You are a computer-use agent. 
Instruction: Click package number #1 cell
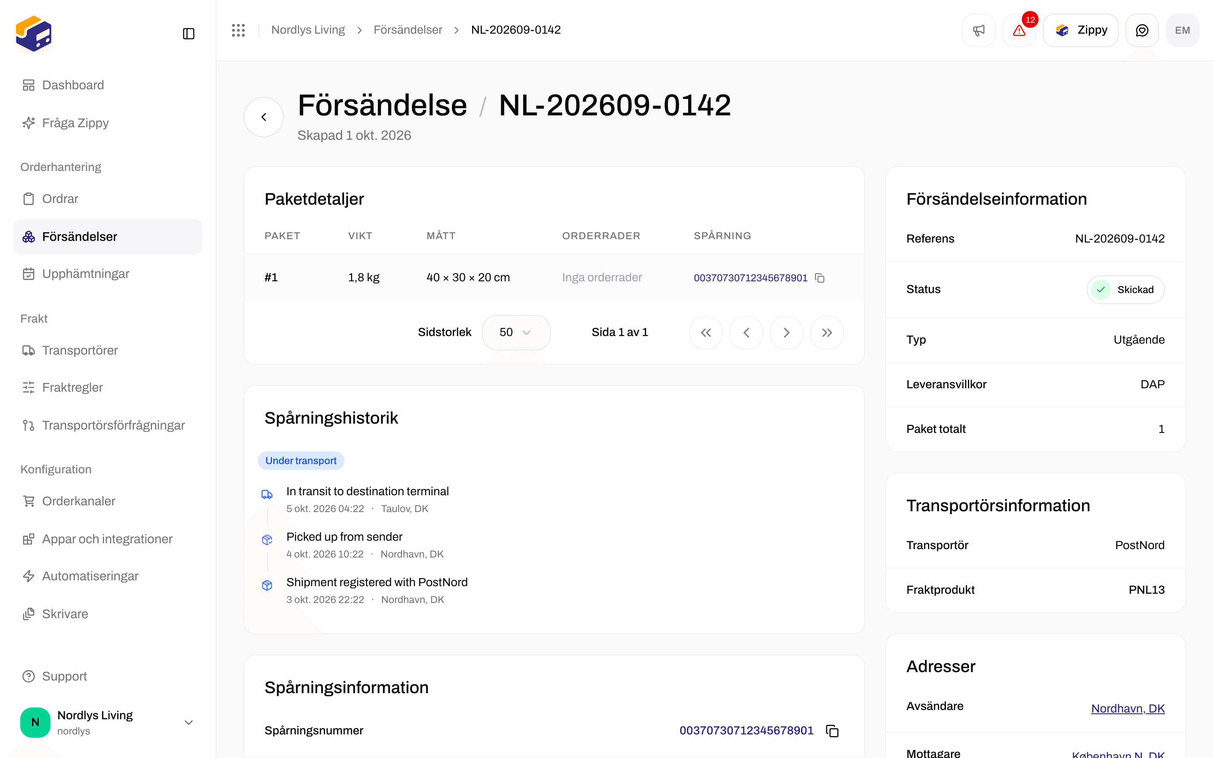coord(271,277)
